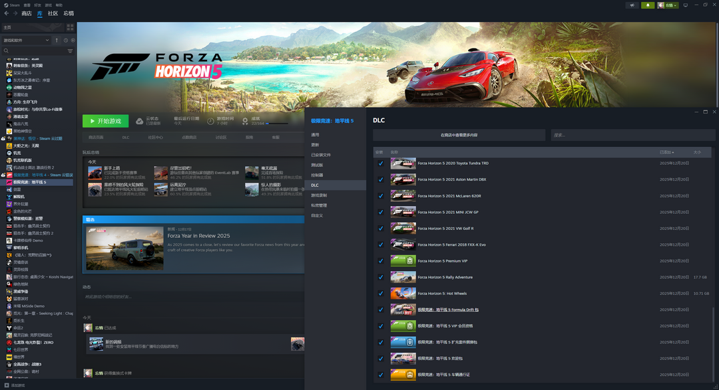
Task: Select 已安装文件 in the properties sidebar
Action: (x=321, y=155)
